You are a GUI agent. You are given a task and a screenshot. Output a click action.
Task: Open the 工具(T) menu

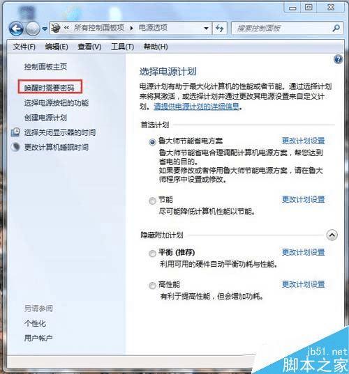(122, 47)
